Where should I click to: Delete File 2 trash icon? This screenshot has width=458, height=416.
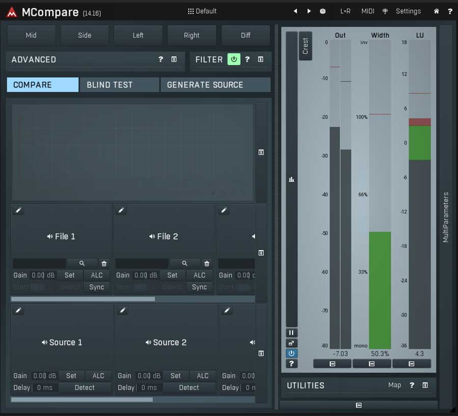207,263
